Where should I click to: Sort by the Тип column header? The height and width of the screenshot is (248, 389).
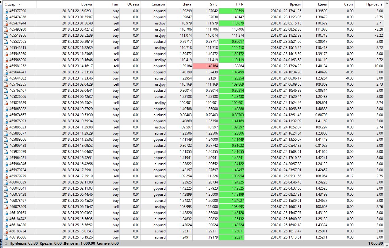click(107, 4)
